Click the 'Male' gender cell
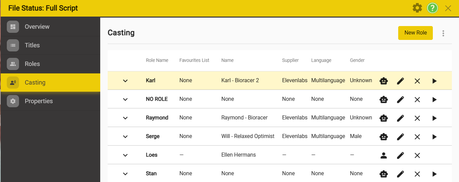The width and height of the screenshot is (459, 182). [x=356, y=136]
